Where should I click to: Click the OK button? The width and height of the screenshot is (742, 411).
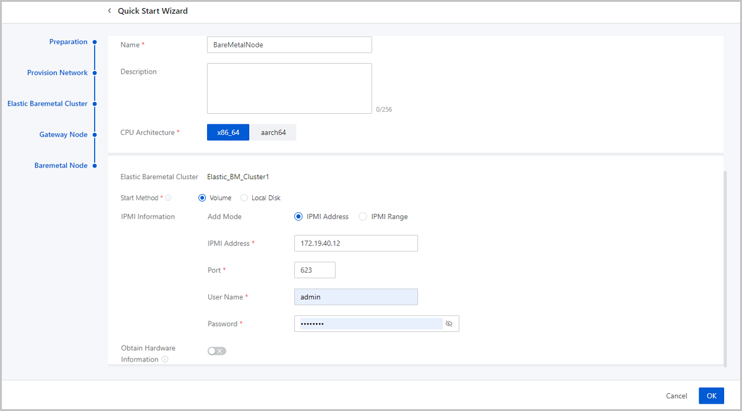(711, 396)
